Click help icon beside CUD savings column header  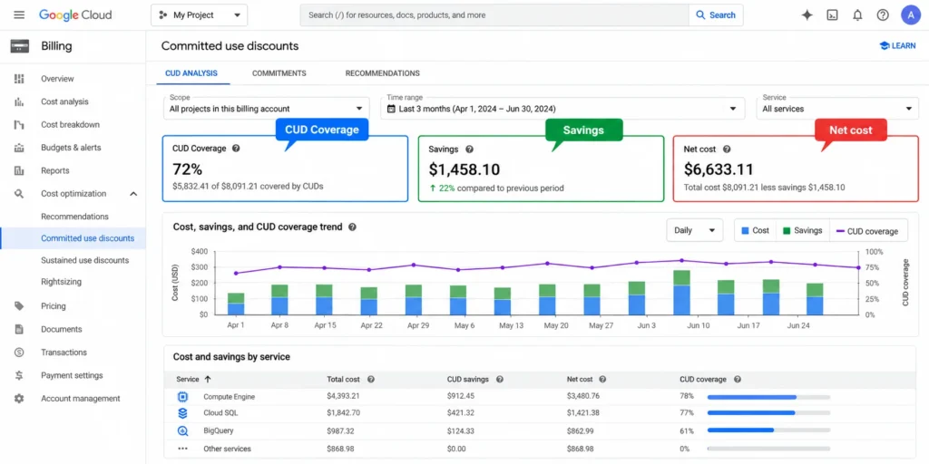(500, 380)
